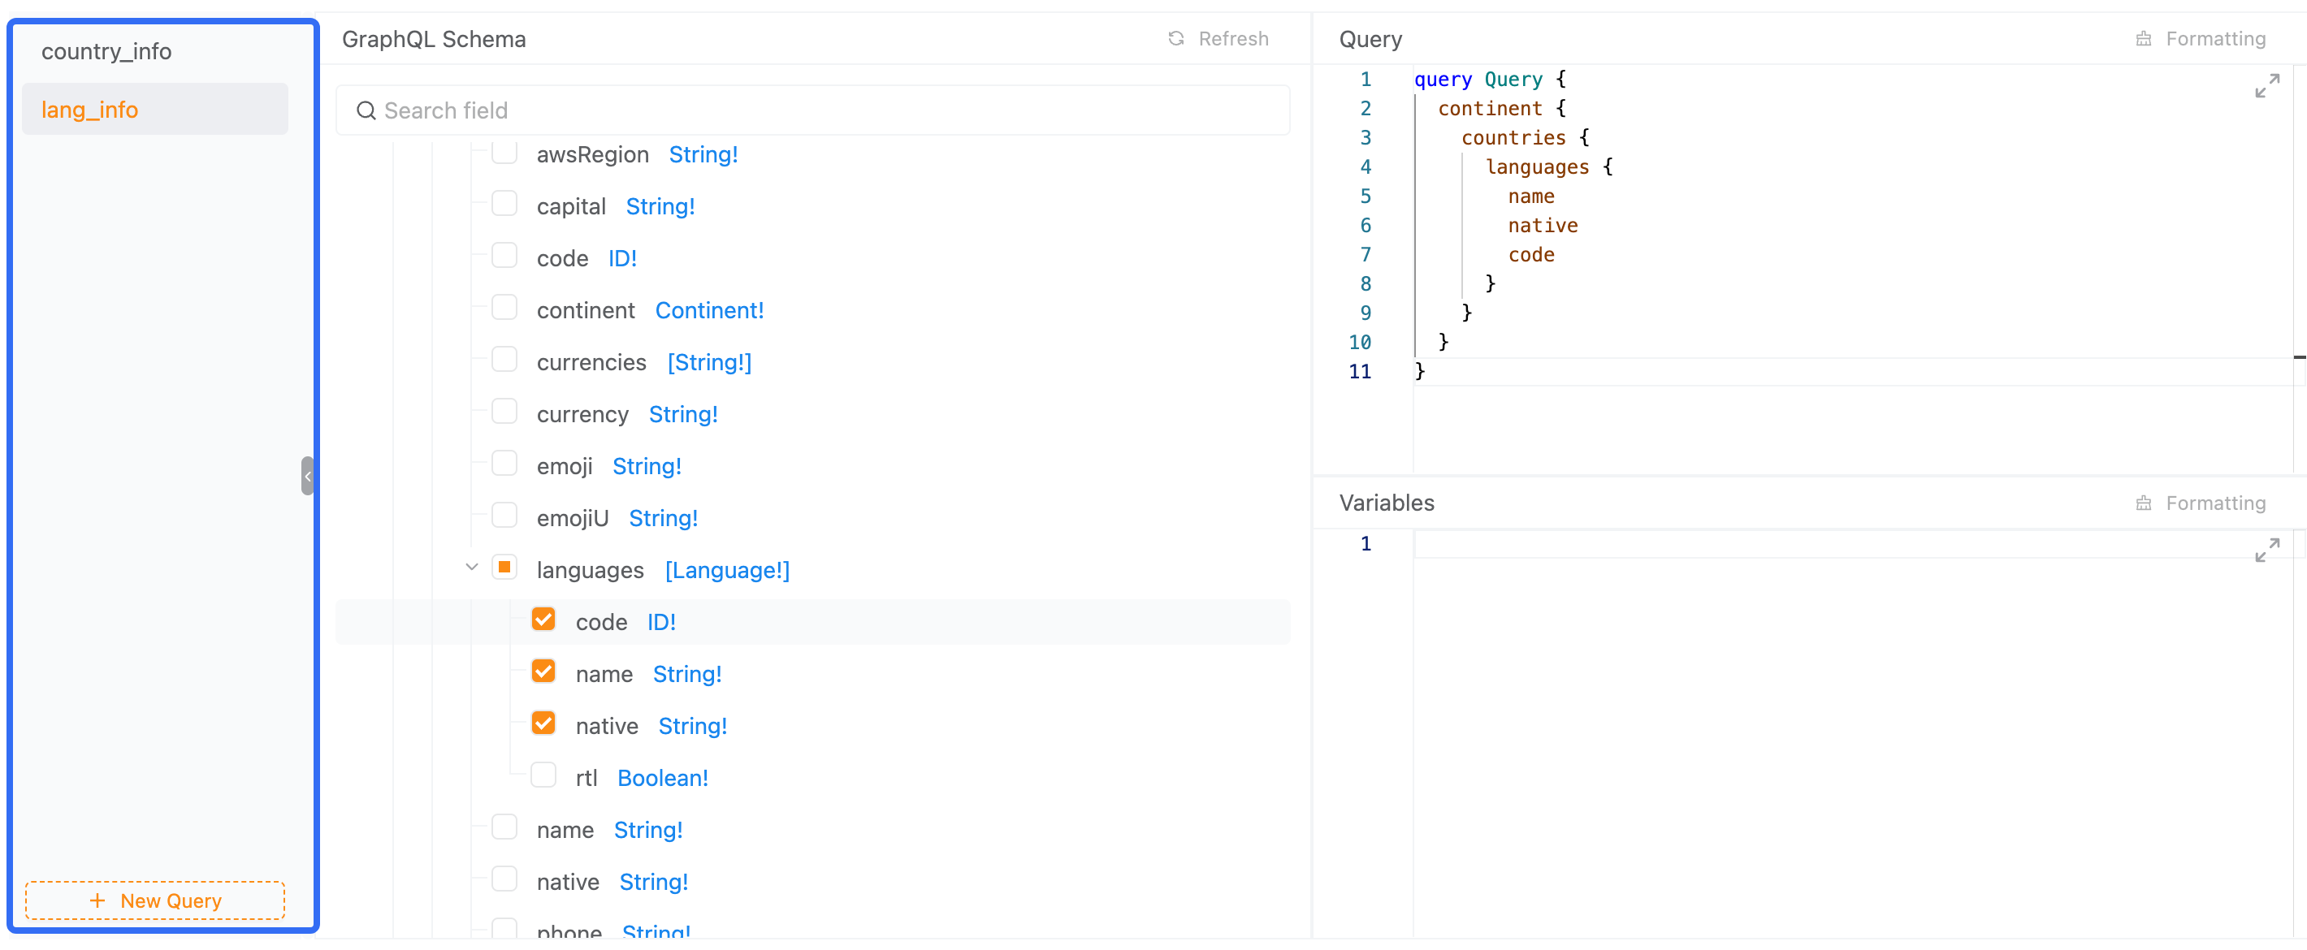
Task: Click the Continent! type link
Action: tap(709, 311)
